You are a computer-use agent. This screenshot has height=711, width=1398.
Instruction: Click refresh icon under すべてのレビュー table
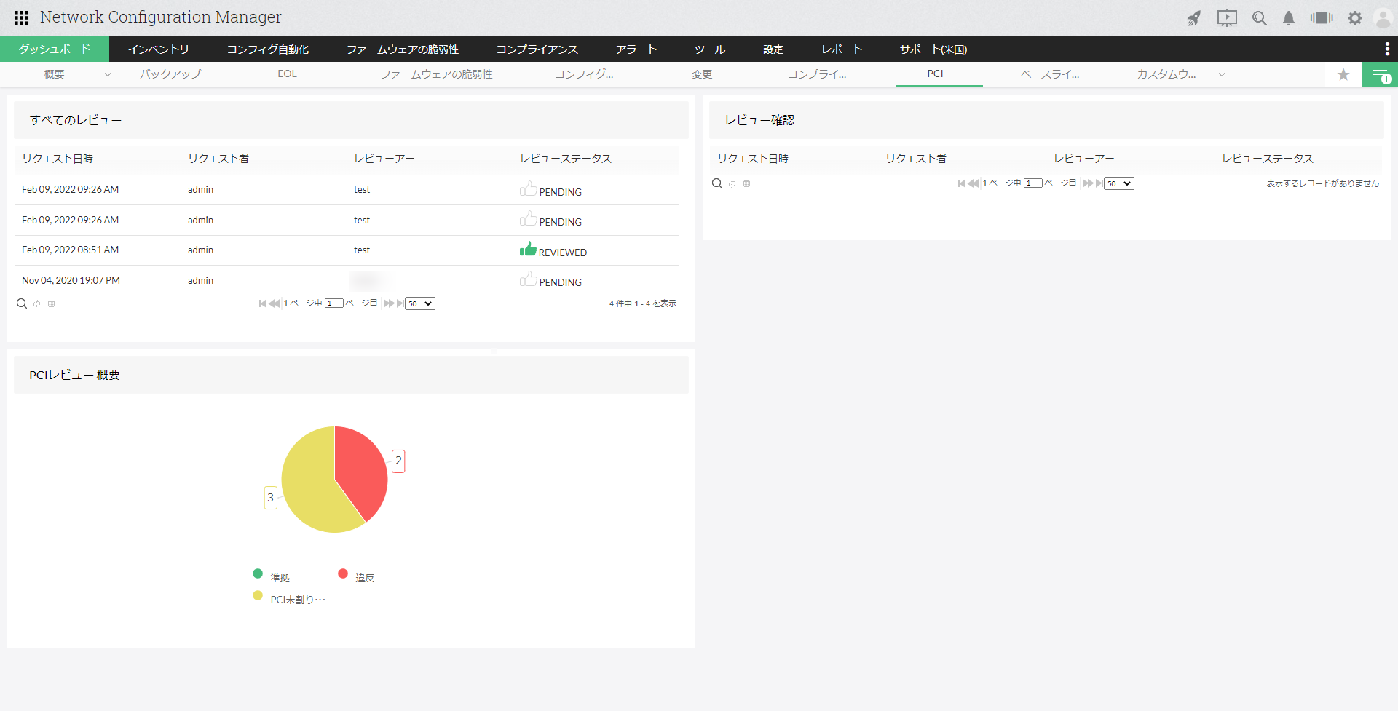pos(37,304)
